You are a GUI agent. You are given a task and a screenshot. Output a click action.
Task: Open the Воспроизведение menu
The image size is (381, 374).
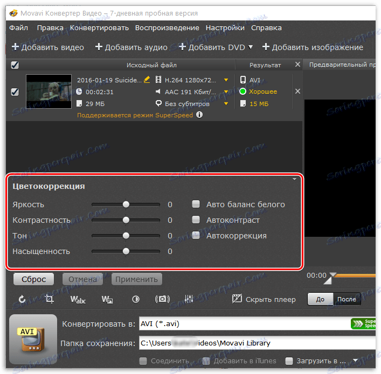tap(167, 28)
